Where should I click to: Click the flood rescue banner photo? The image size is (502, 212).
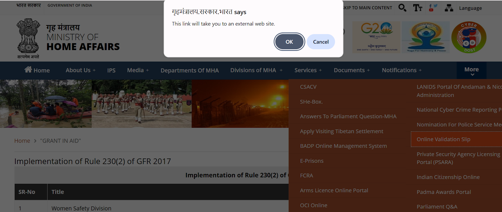coord(46,104)
